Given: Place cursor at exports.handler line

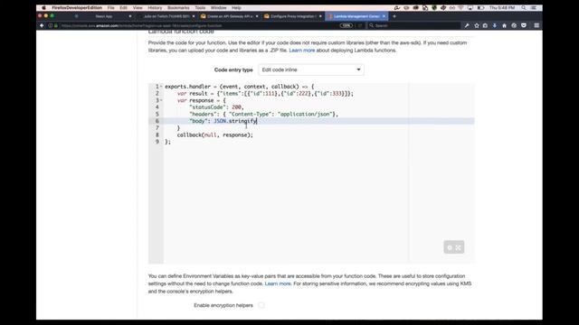Looking at the screenshot, I should click(239, 87).
